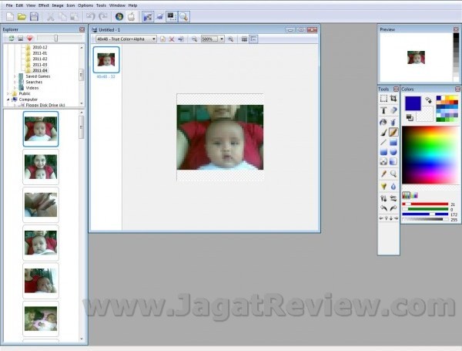Select the 48x48 image thumbnail in editor
Screen dimensions: 462x351
pos(106,59)
